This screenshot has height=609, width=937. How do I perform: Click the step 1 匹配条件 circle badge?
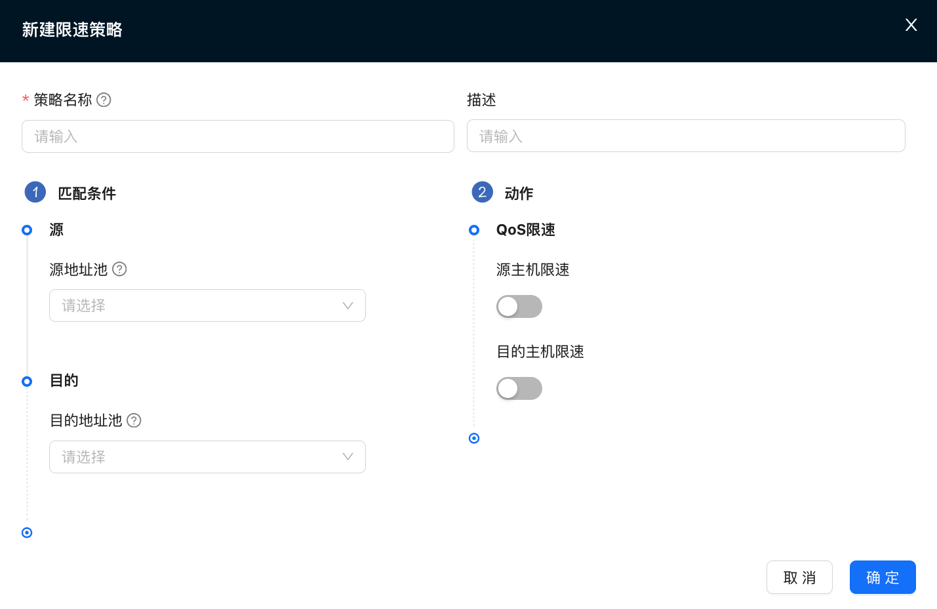click(x=35, y=192)
